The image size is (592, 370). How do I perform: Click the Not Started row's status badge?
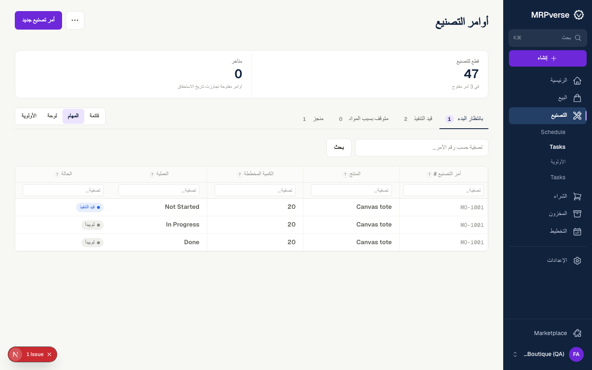pos(90,207)
